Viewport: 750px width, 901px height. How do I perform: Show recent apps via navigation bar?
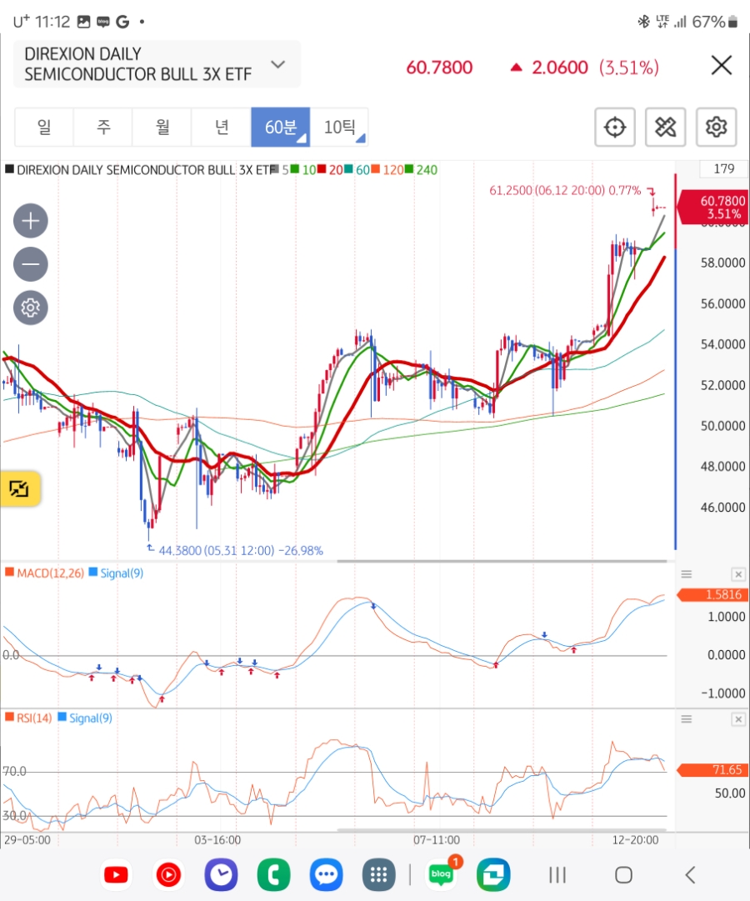557,874
